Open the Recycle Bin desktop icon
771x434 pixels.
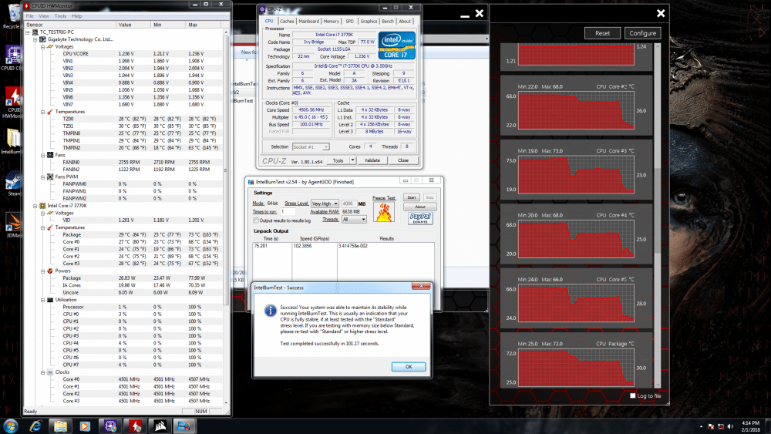[x=12, y=16]
